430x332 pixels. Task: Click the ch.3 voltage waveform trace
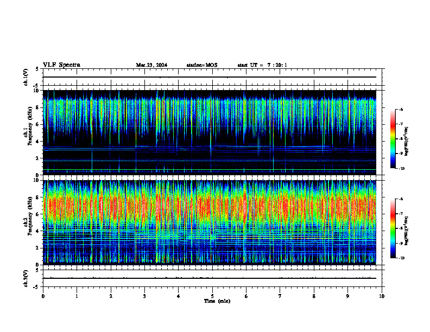(x=209, y=278)
